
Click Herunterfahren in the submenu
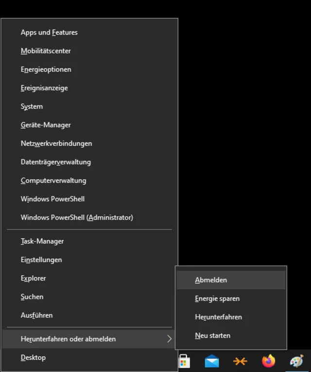click(218, 317)
